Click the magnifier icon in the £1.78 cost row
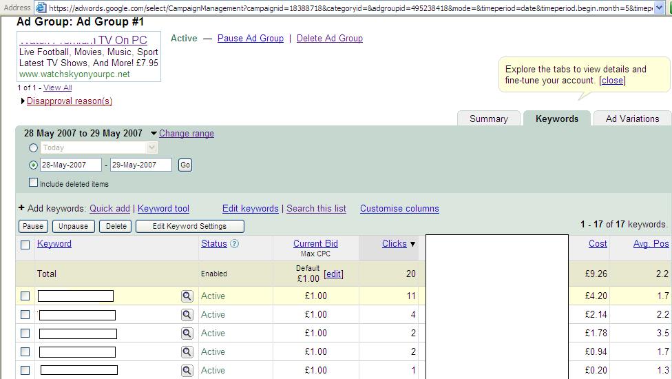The height and width of the screenshot is (379, 672). point(187,333)
